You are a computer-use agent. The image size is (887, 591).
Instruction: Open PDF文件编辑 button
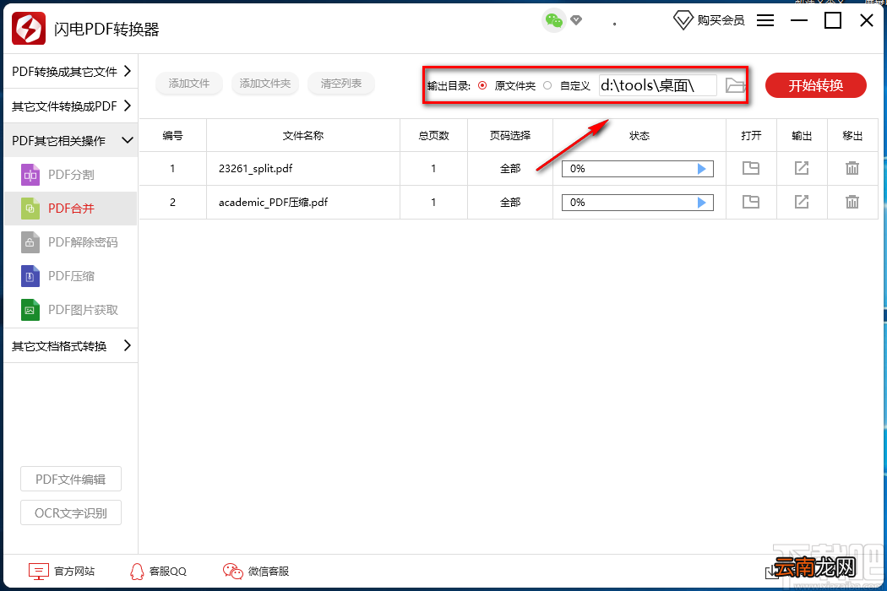click(x=71, y=479)
